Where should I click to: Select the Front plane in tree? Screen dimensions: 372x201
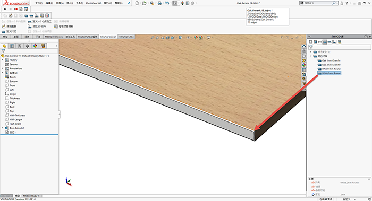[10, 85]
